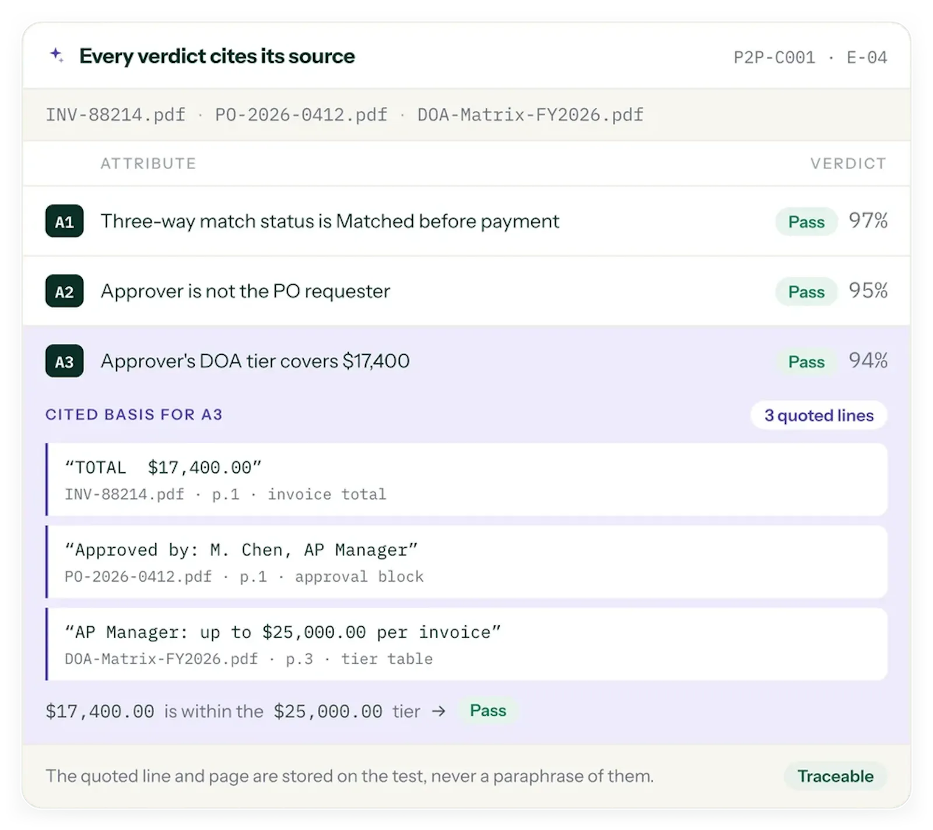Image resolution: width=933 pixels, height=830 pixels.
Task: Click the Traceable badge in the footer
Action: coord(835,776)
